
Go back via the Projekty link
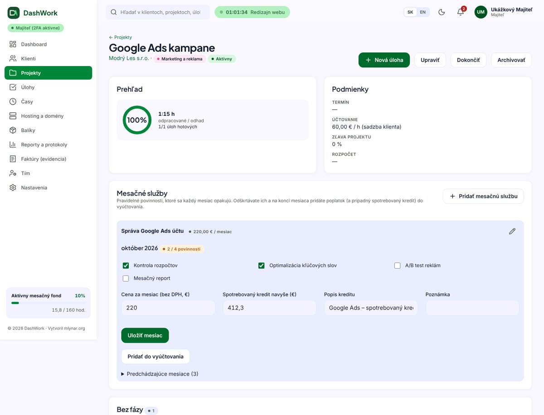[121, 37]
